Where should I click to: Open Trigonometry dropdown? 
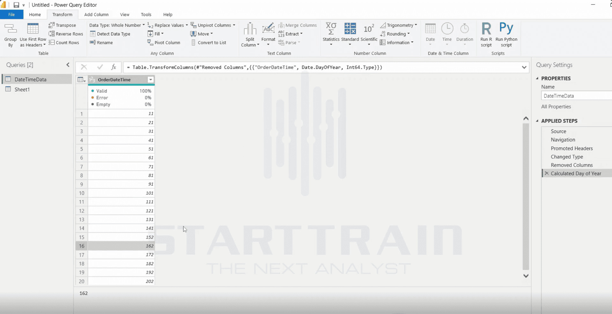(x=399, y=25)
